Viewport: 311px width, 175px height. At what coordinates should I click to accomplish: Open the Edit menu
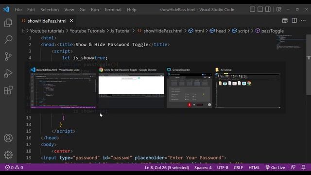31,10
